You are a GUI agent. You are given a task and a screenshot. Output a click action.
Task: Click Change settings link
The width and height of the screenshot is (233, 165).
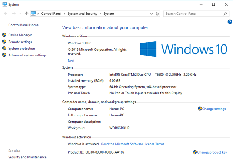[214, 109]
